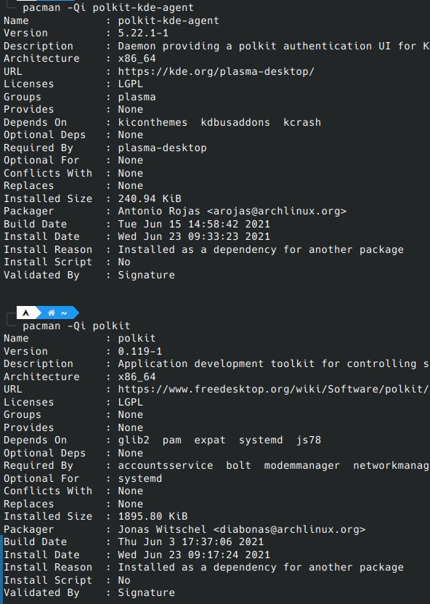
Task: Click accountsservice in Required By row
Action: 166,465
